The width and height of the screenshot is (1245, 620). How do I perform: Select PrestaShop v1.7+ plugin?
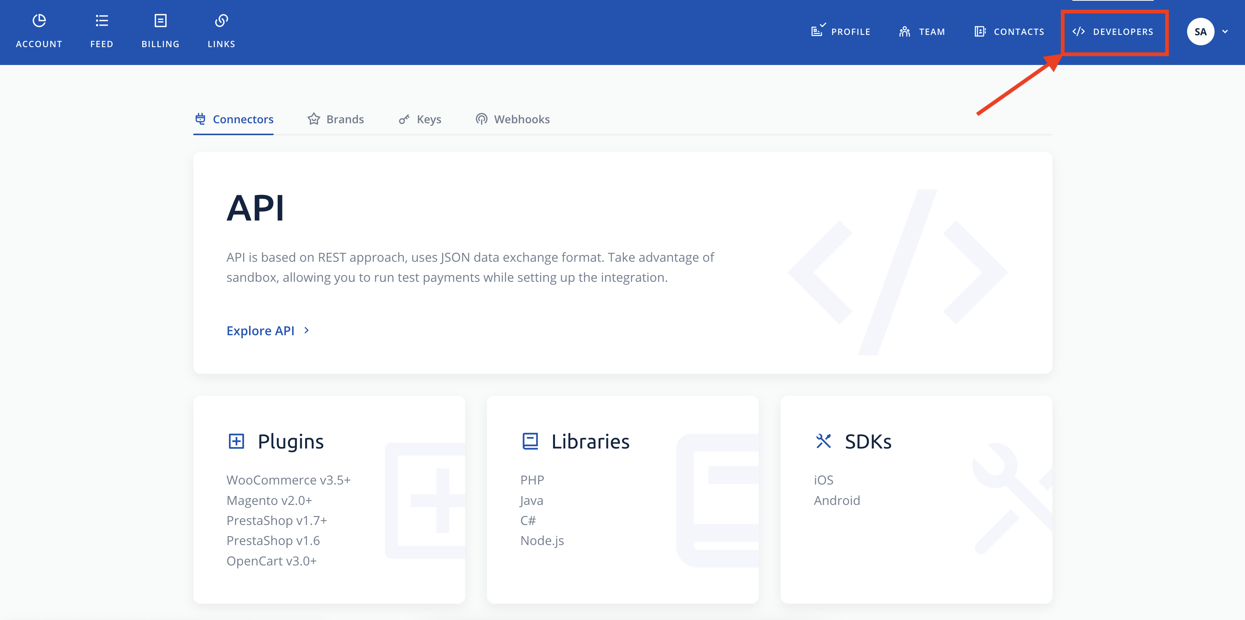point(277,521)
